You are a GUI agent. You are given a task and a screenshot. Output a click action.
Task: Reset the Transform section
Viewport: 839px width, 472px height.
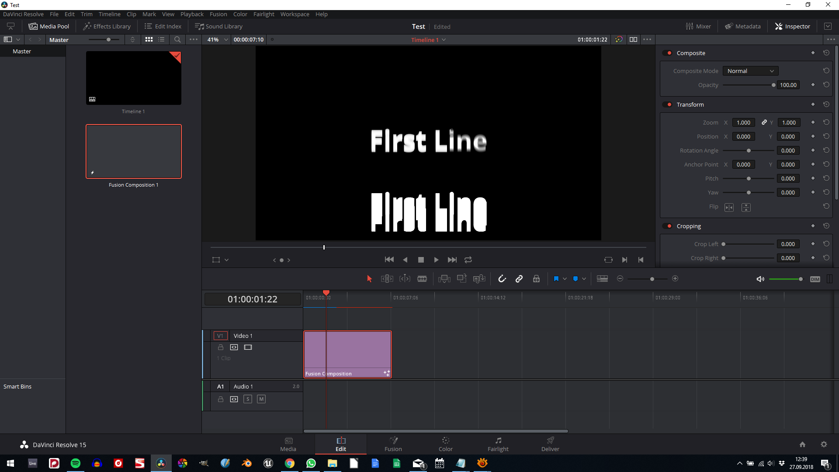[826, 104]
